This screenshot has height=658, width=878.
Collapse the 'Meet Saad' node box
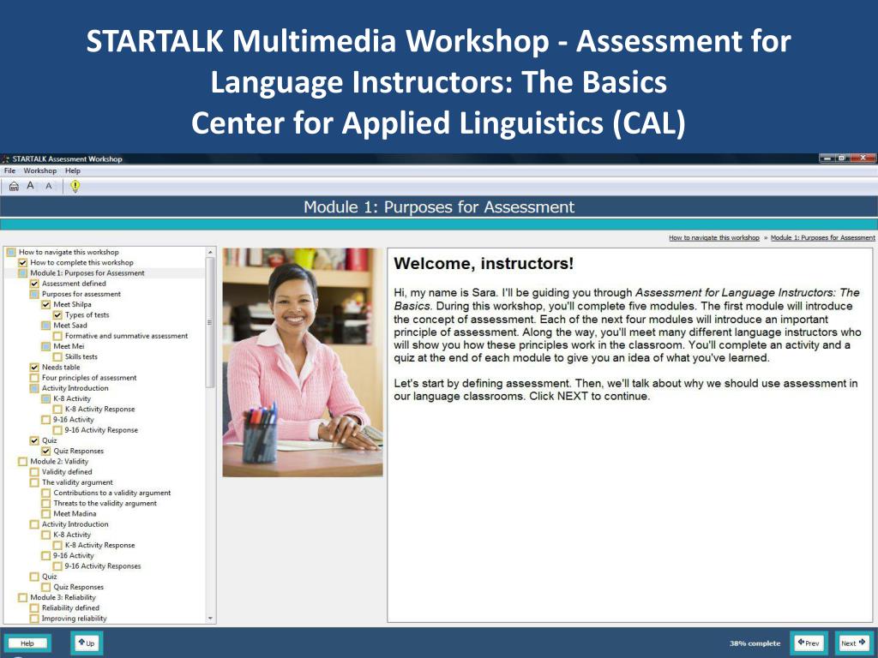[46, 325]
